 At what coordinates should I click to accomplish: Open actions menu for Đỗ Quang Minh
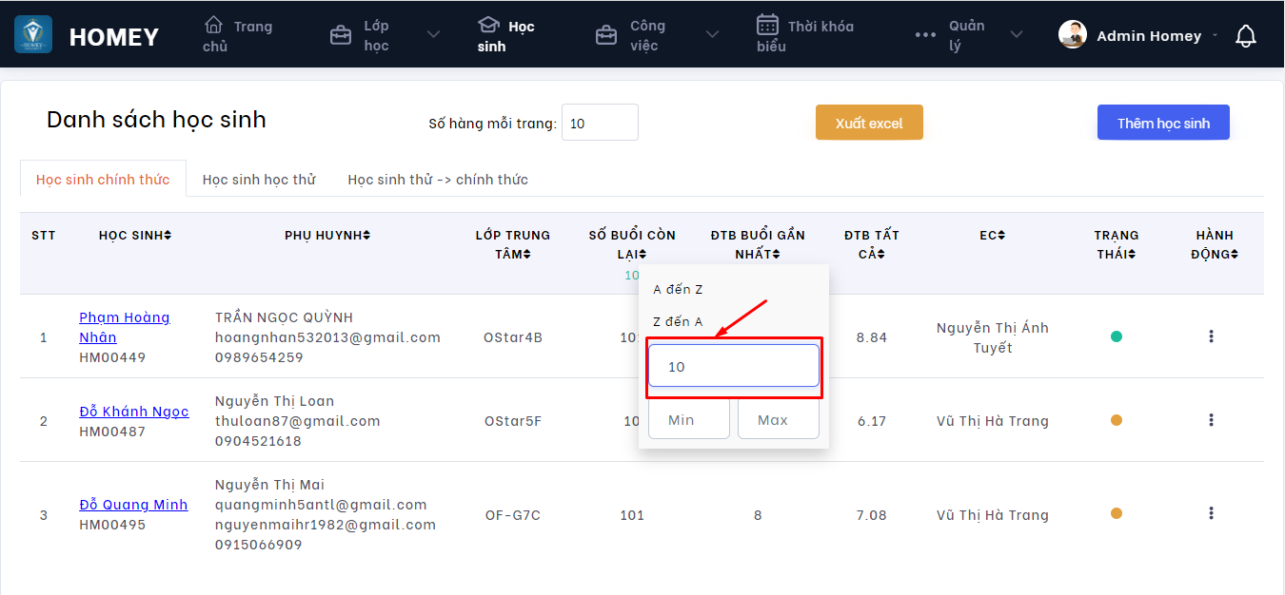coord(1211,513)
